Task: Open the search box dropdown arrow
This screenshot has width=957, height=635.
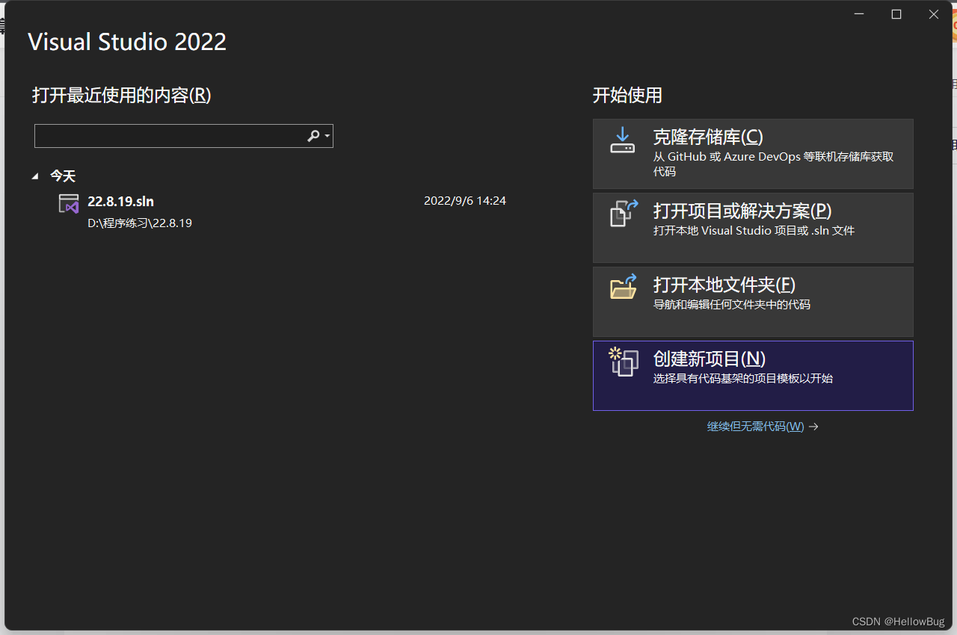Action: point(327,136)
